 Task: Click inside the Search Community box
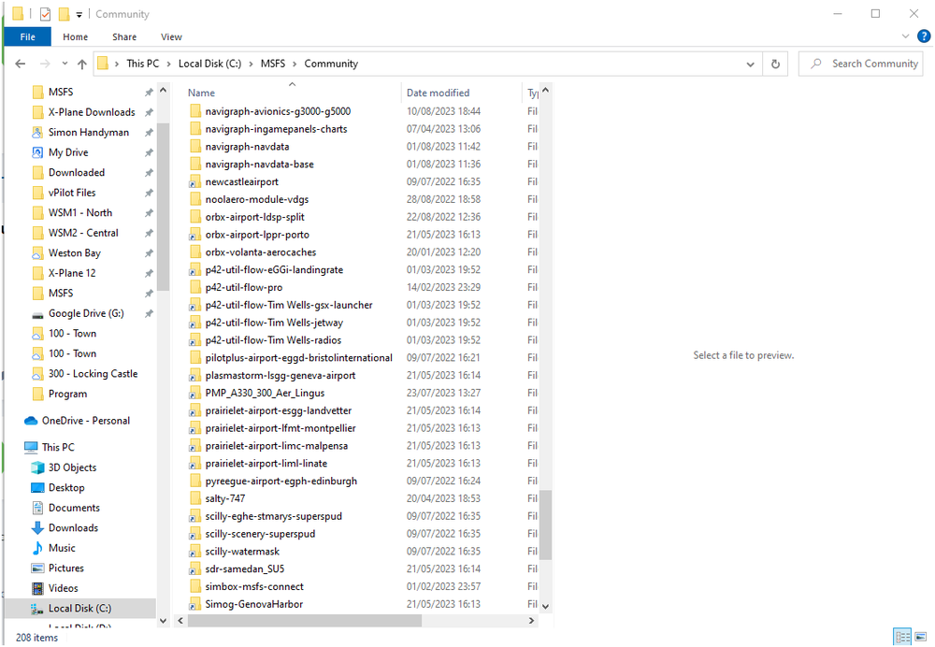pyautogui.click(x=860, y=63)
